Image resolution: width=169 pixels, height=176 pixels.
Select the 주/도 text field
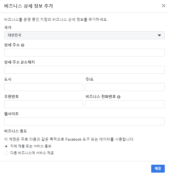(x=125, y=87)
